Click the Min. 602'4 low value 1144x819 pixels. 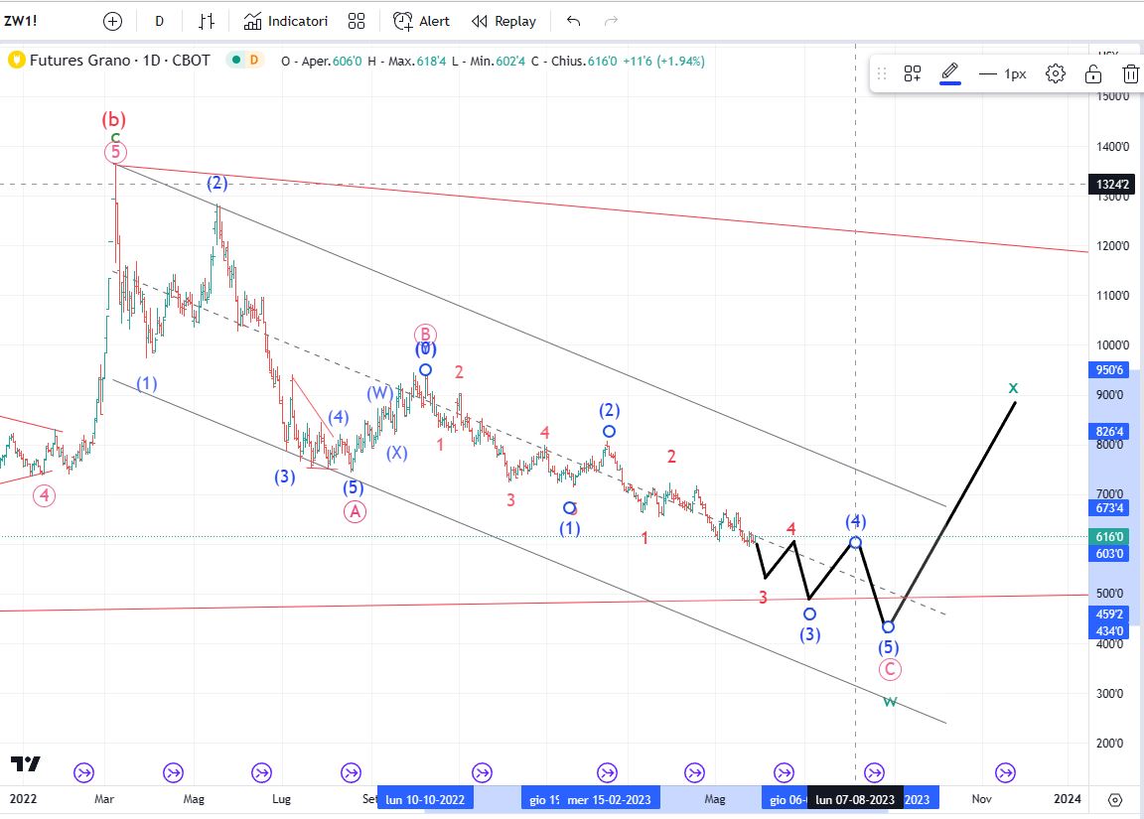[x=498, y=62]
